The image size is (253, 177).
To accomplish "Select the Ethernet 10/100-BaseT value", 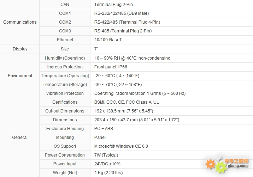I will (x=108, y=40).
